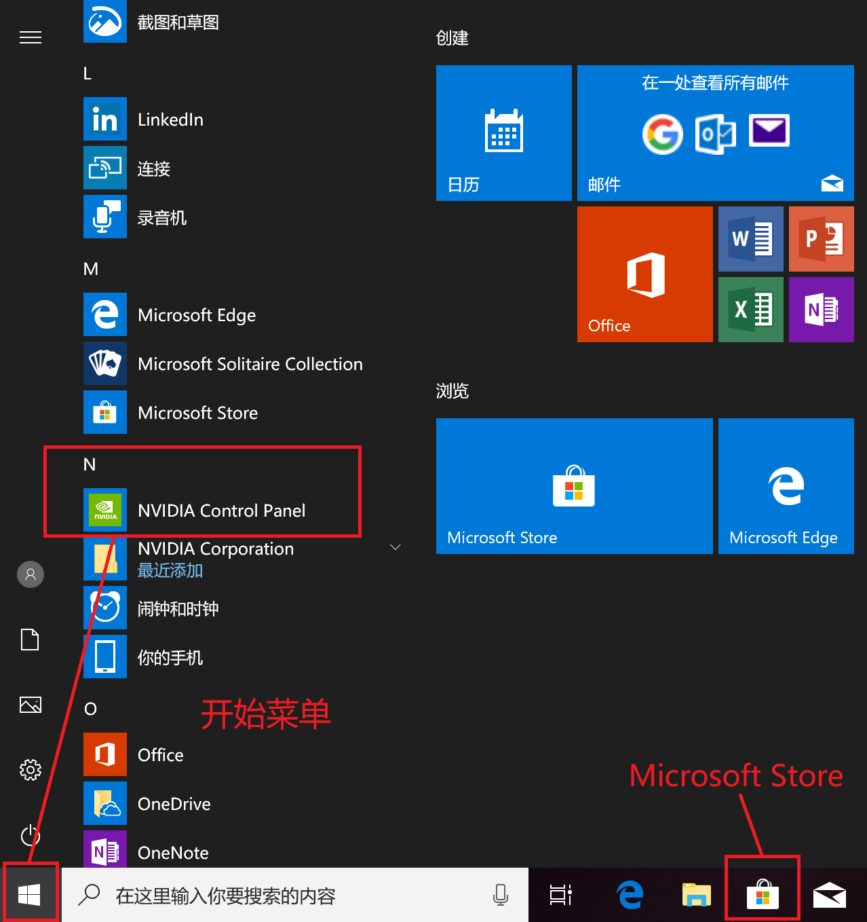Open Settings gear in the left sidebar
The image size is (867, 922).
tap(31, 770)
